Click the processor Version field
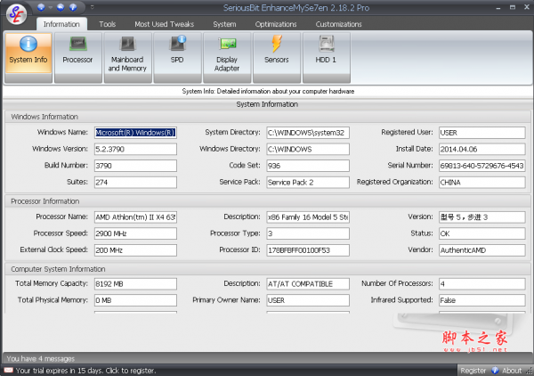The width and height of the screenshot is (534, 376). [481, 217]
